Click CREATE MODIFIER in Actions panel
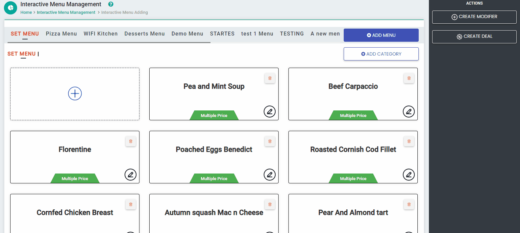The height and width of the screenshot is (233, 520). pos(474,17)
